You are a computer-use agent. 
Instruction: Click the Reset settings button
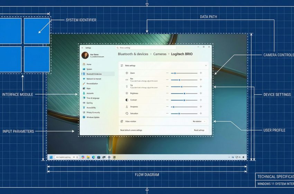(199, 130)
